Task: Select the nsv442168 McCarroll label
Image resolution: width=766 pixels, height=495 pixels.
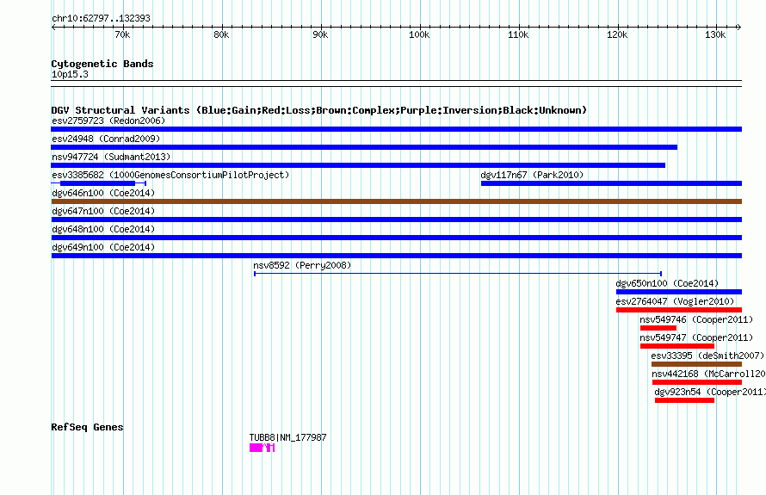Action: [708, 374]
